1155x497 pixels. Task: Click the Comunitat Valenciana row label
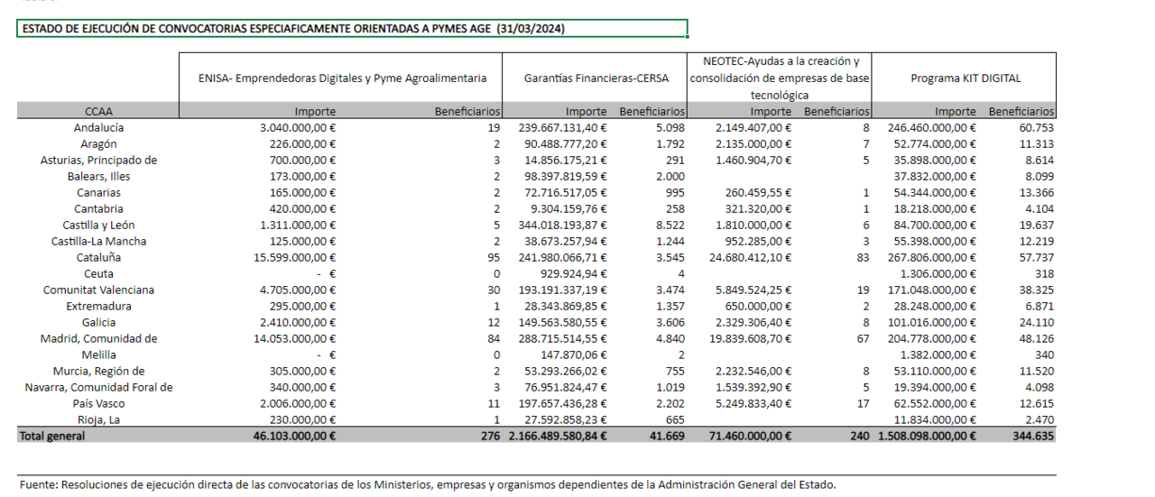(97, 290)
